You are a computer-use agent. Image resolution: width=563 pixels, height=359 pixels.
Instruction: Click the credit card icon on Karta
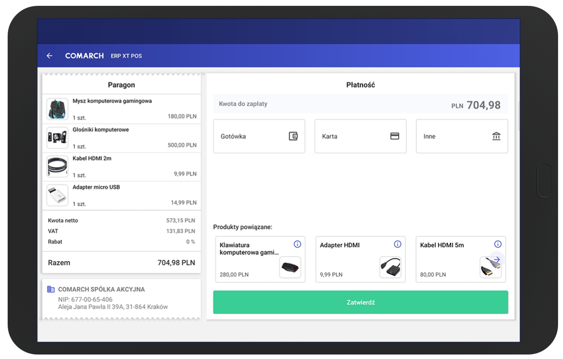pos(395,136)
